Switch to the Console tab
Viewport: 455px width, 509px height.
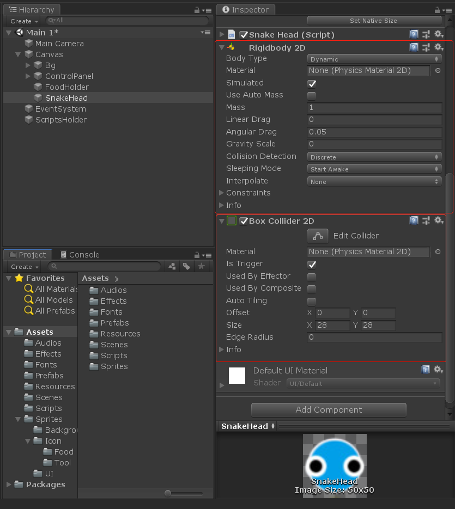tap(80, 255)
